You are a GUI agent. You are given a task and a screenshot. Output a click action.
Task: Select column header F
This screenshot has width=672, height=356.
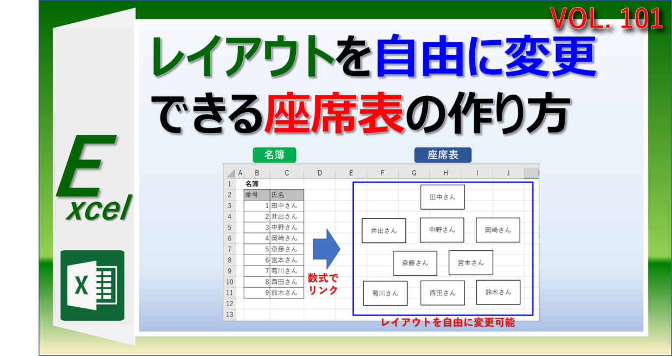point(383,173)
